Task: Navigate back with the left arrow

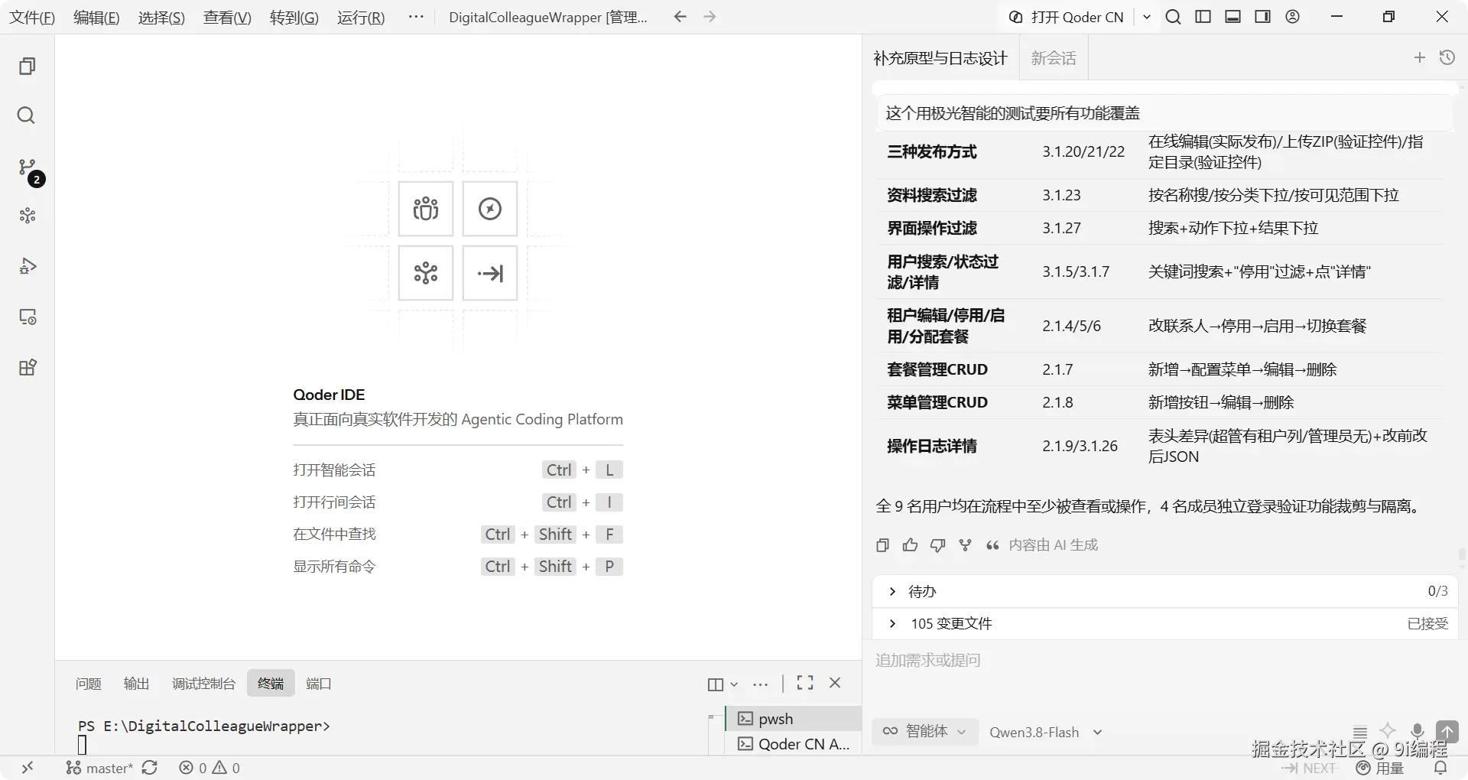Action: pyautogui.click(x=680, y=17)
